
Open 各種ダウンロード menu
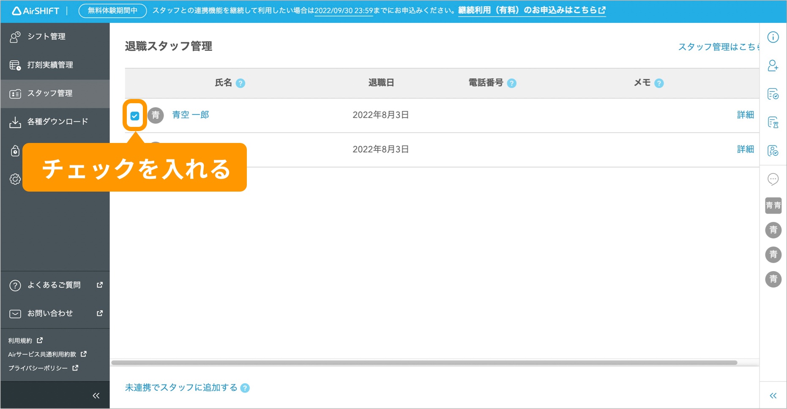tap(57, 122)
